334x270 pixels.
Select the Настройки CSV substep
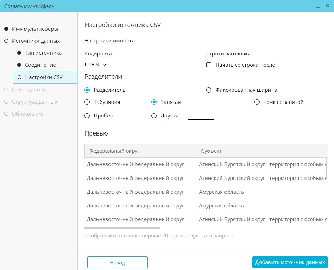click(44, 77)
